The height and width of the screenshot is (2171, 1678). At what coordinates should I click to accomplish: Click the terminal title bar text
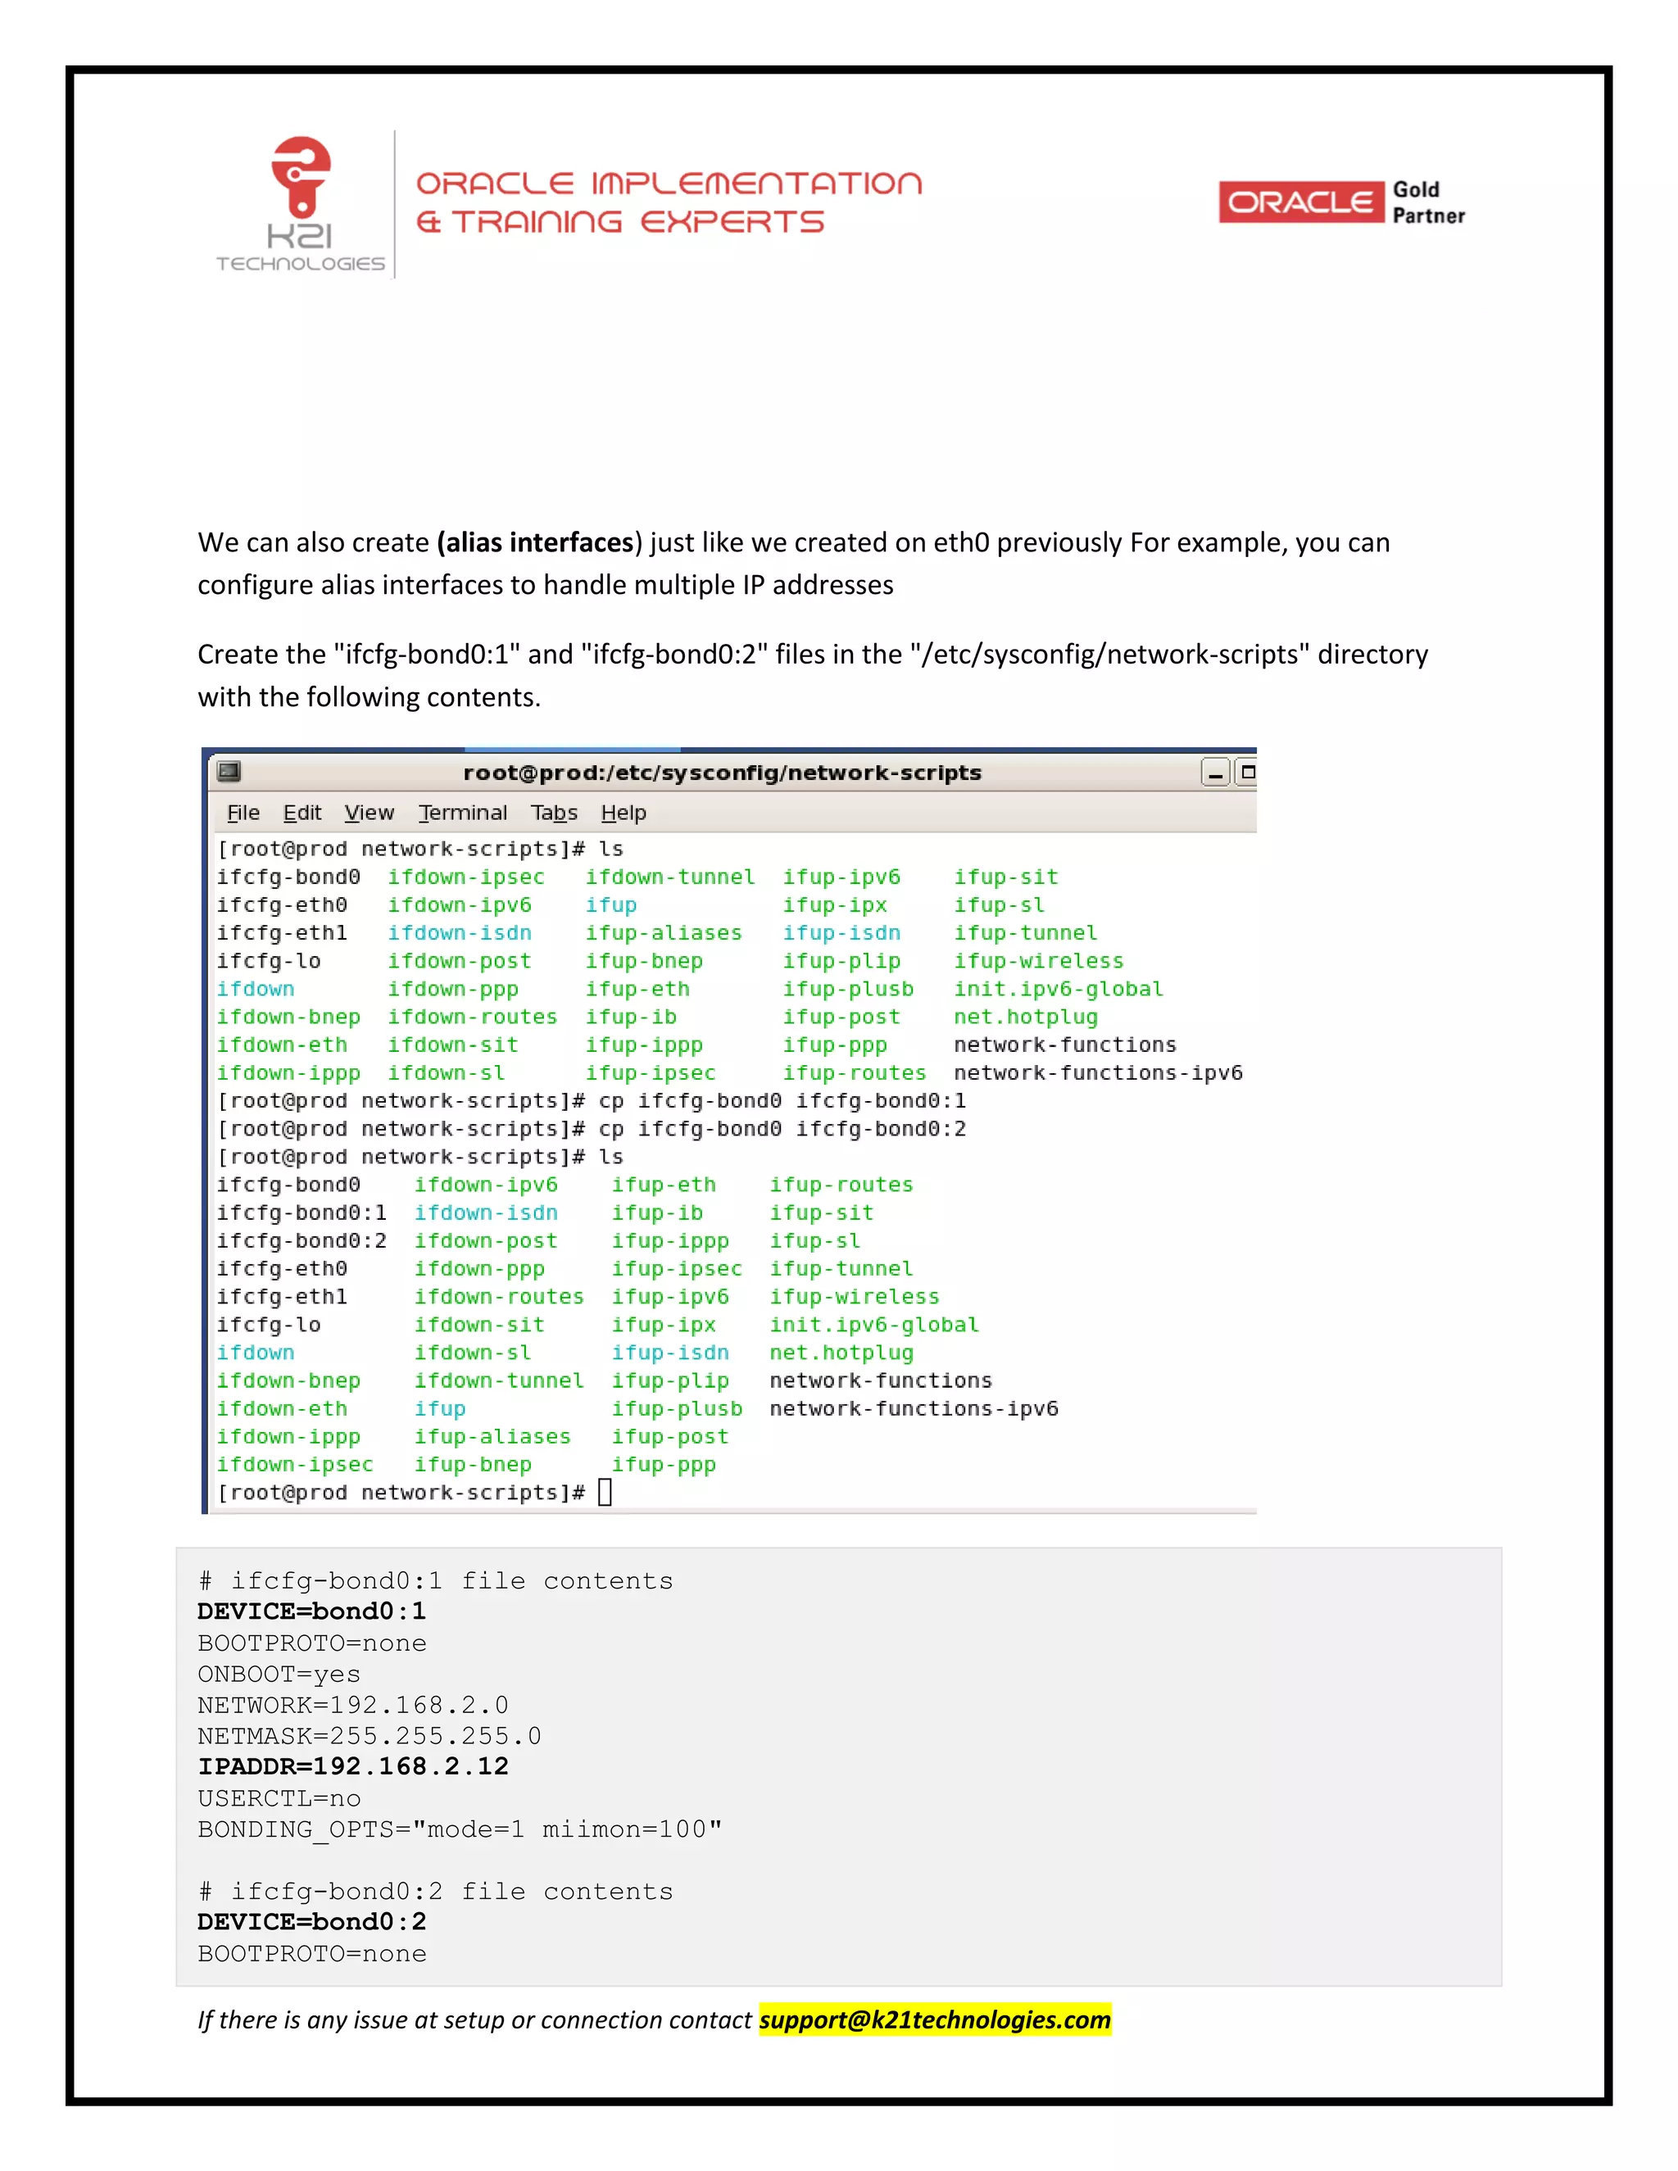(x=722, y=773)
